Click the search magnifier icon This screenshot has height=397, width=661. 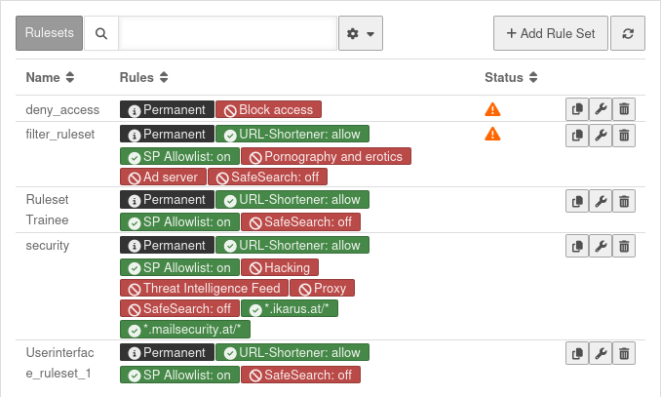point(101,33)
